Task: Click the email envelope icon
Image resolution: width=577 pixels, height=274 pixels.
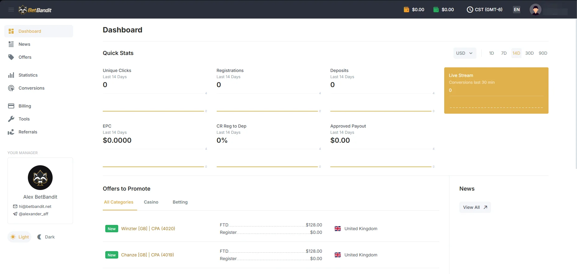Action: coord(15,206)
